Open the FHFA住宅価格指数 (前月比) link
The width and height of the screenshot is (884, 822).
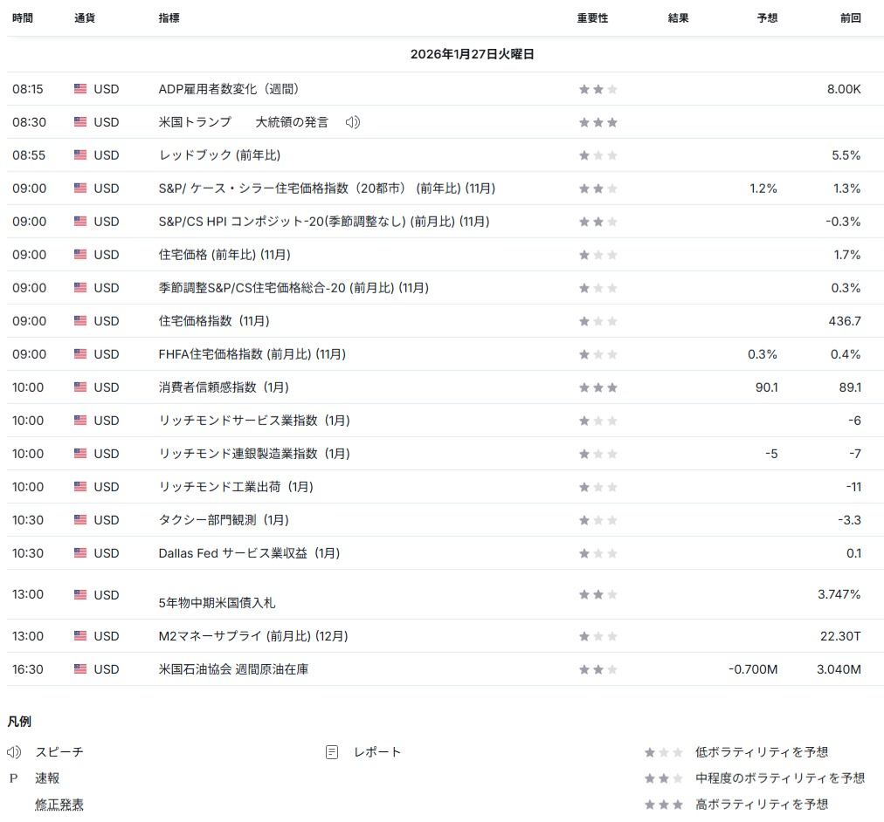[252, 354]
